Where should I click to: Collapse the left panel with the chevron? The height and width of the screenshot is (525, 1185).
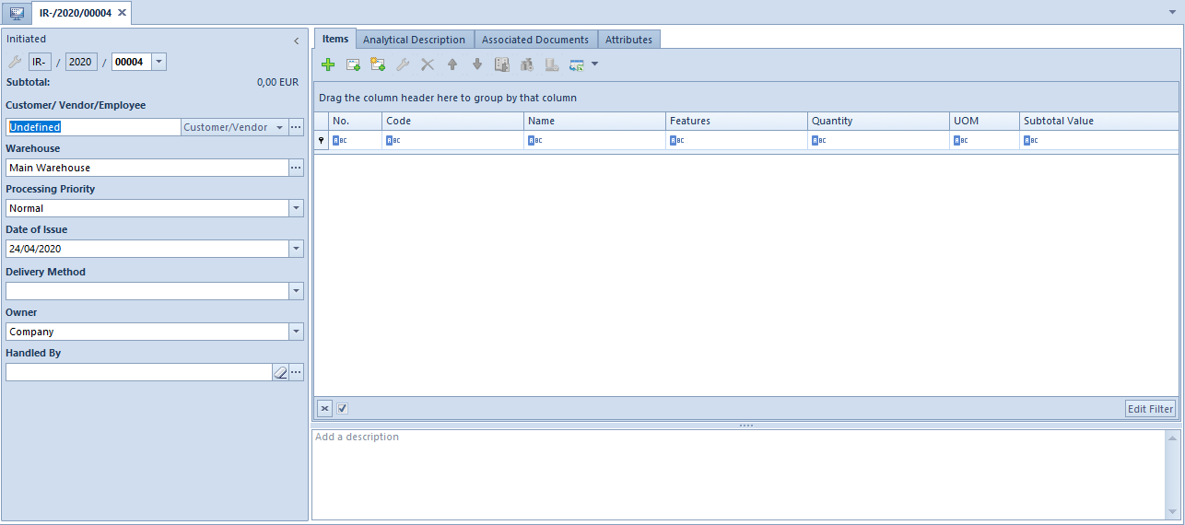coord(296,41)
